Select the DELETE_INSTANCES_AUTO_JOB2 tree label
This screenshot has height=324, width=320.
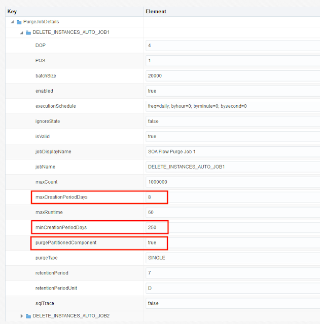pyautogui.click(x=71, y=316)
